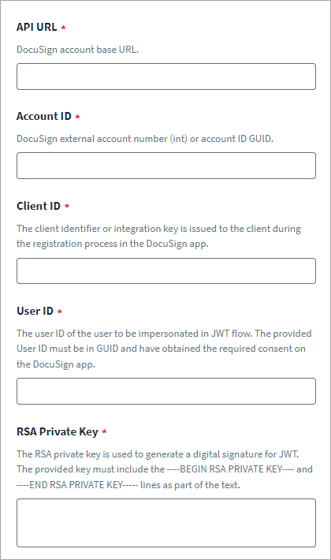This screenshot has height=560, width=331.
Task: Click the required asterisk next to Account ID
Action: coord(78,117)
